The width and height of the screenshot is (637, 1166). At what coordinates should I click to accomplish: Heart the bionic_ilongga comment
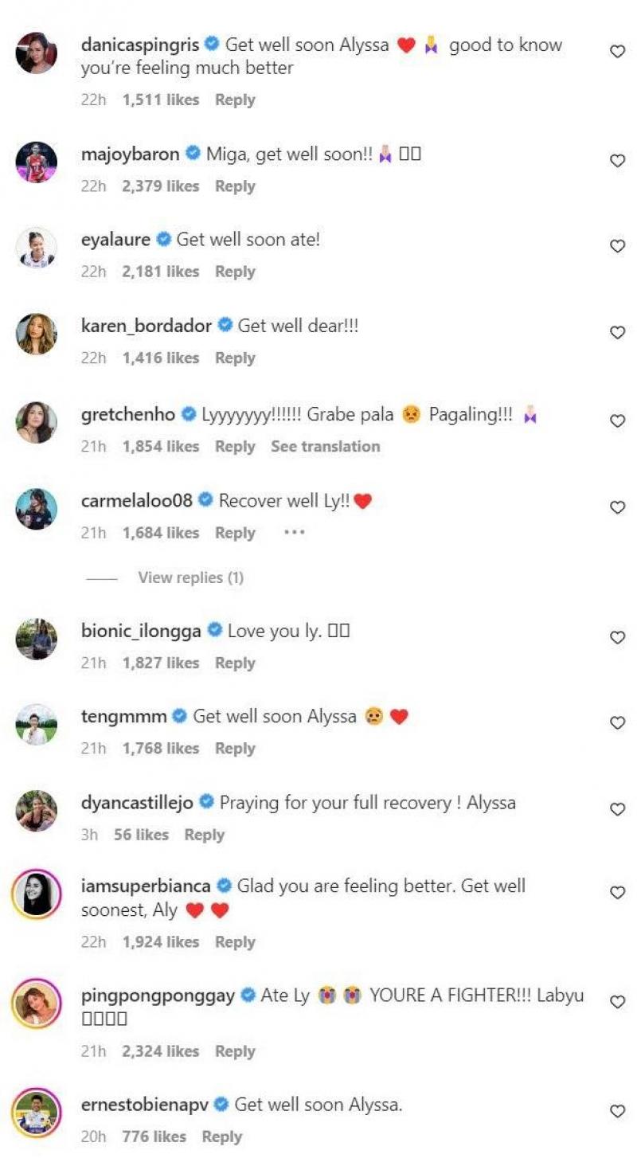(x=617, y=638)
